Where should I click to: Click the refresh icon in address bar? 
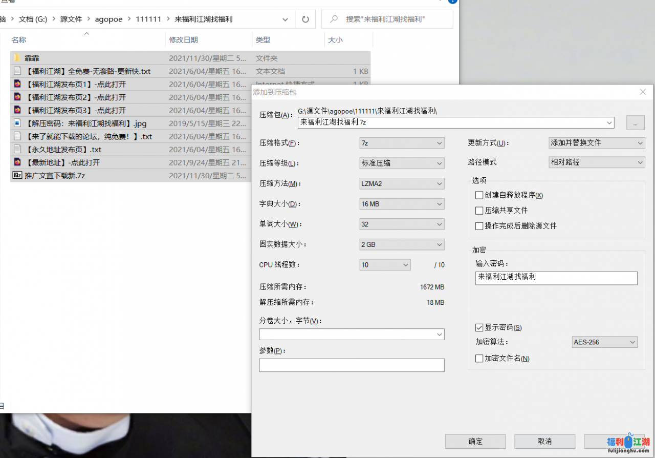(305, 19)
